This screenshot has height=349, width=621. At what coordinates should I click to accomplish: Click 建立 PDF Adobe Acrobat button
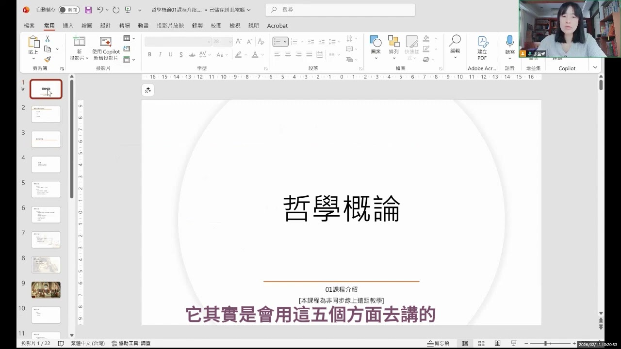[482, 48]
